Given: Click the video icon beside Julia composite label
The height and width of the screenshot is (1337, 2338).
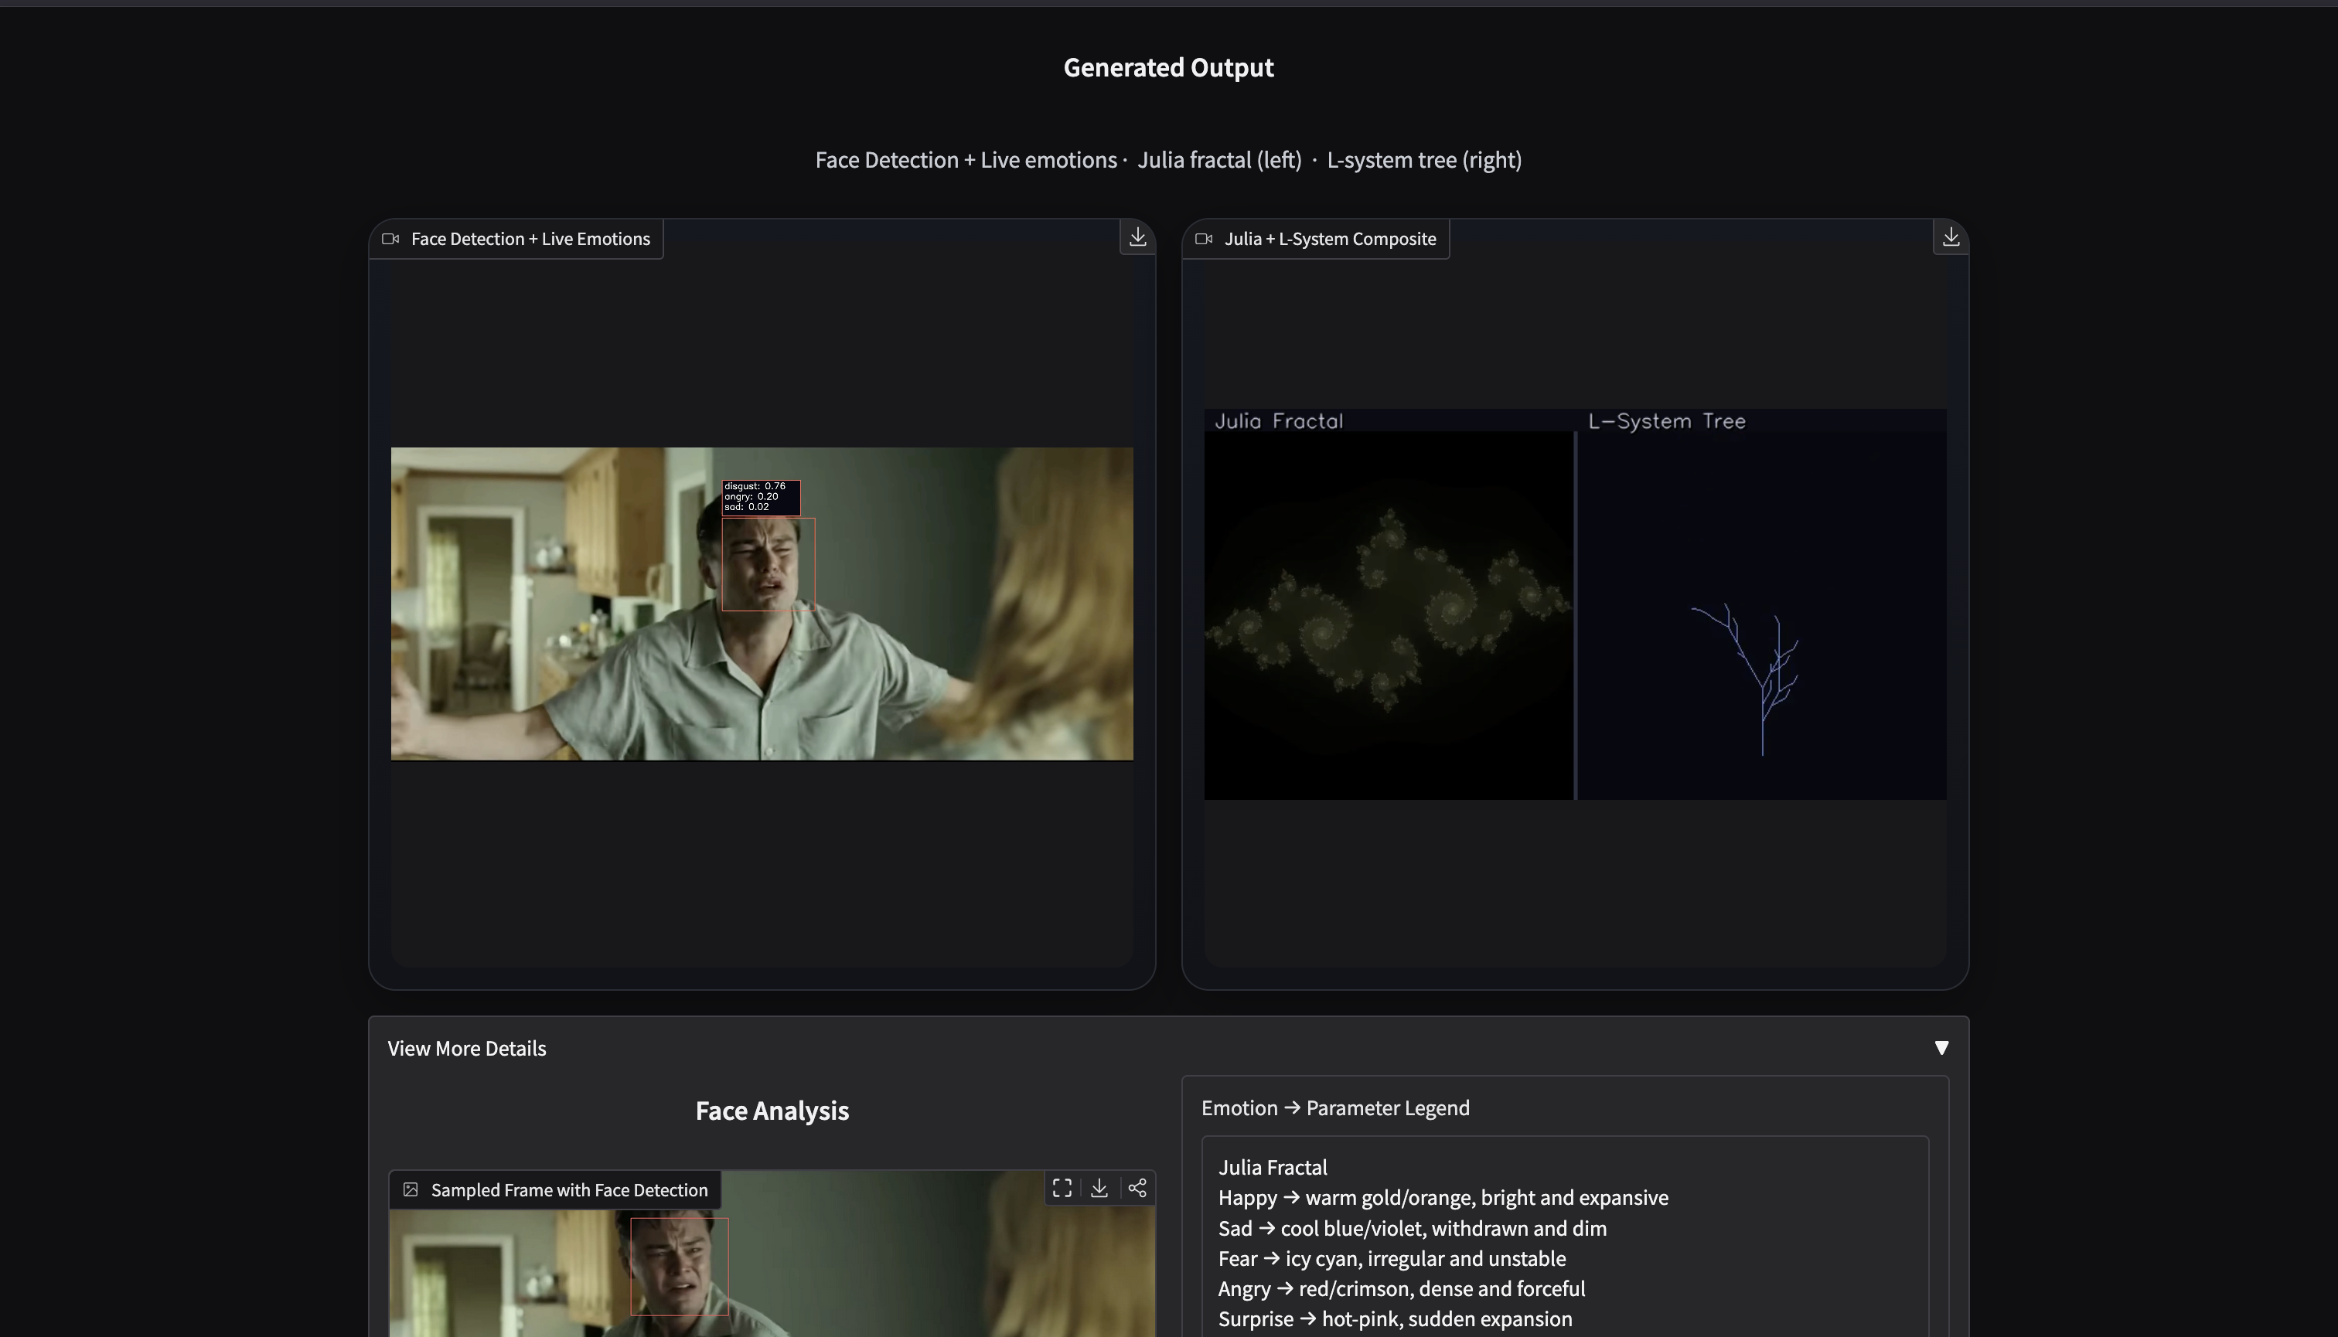Looking at the screenshot, I should pyautogui.click(x=1204, y=239).
